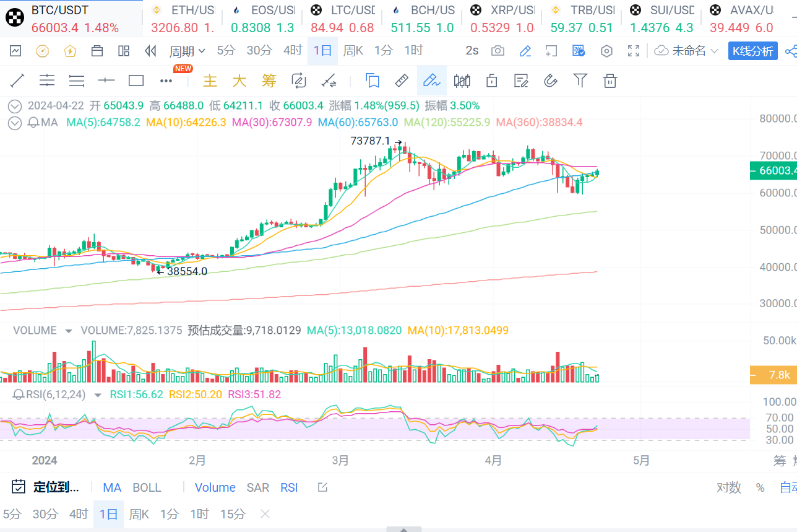Expand the VOLUME indicator dropdown arrow
The image size is (797, 532).
[x=68, y=331]
